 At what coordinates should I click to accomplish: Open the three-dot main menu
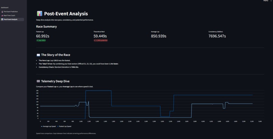pyautogui.click(x=271, y=1)
